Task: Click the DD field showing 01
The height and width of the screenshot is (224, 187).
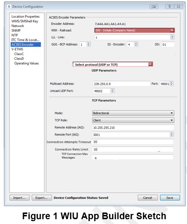Action: (x=168, y=45)
